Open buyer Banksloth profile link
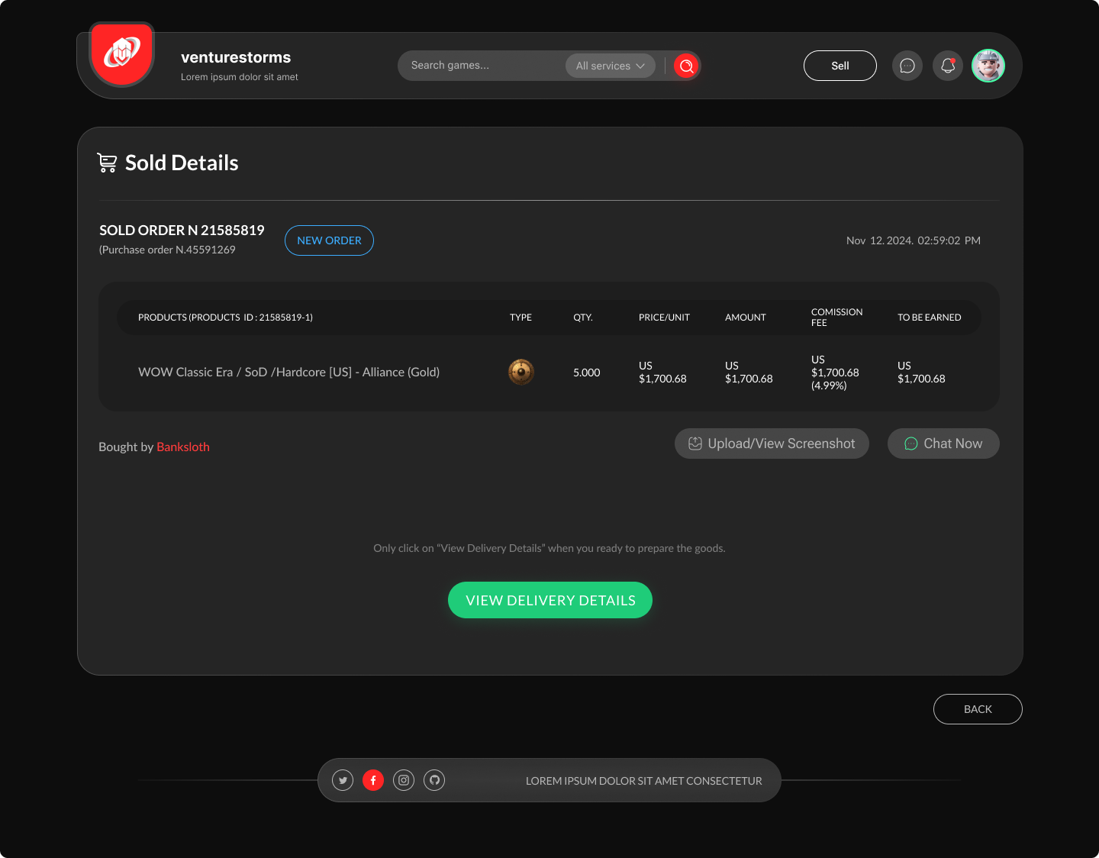The height and width of the screenshot is (858, 1099). tap(183, 447)
